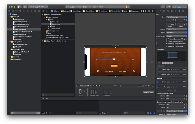
Task: Check Follow Readable Width option
Action: [166, 41]
